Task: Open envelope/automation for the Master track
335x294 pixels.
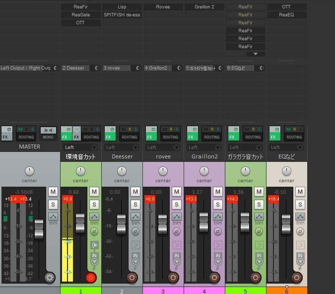Action: (x=53, y=217)
